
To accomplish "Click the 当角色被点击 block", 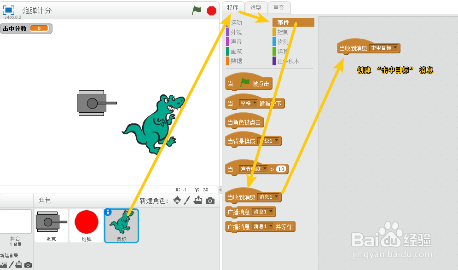I will [244, 121].
